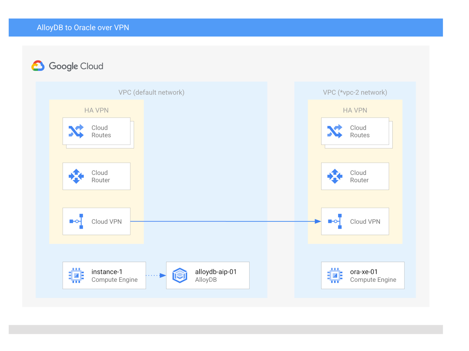Image resolution: width=469 pixels, height=351 pixels.
Task: Select the AlloyDB hexagon icon for alloydb-aip-01
Action: click(180, 275)
